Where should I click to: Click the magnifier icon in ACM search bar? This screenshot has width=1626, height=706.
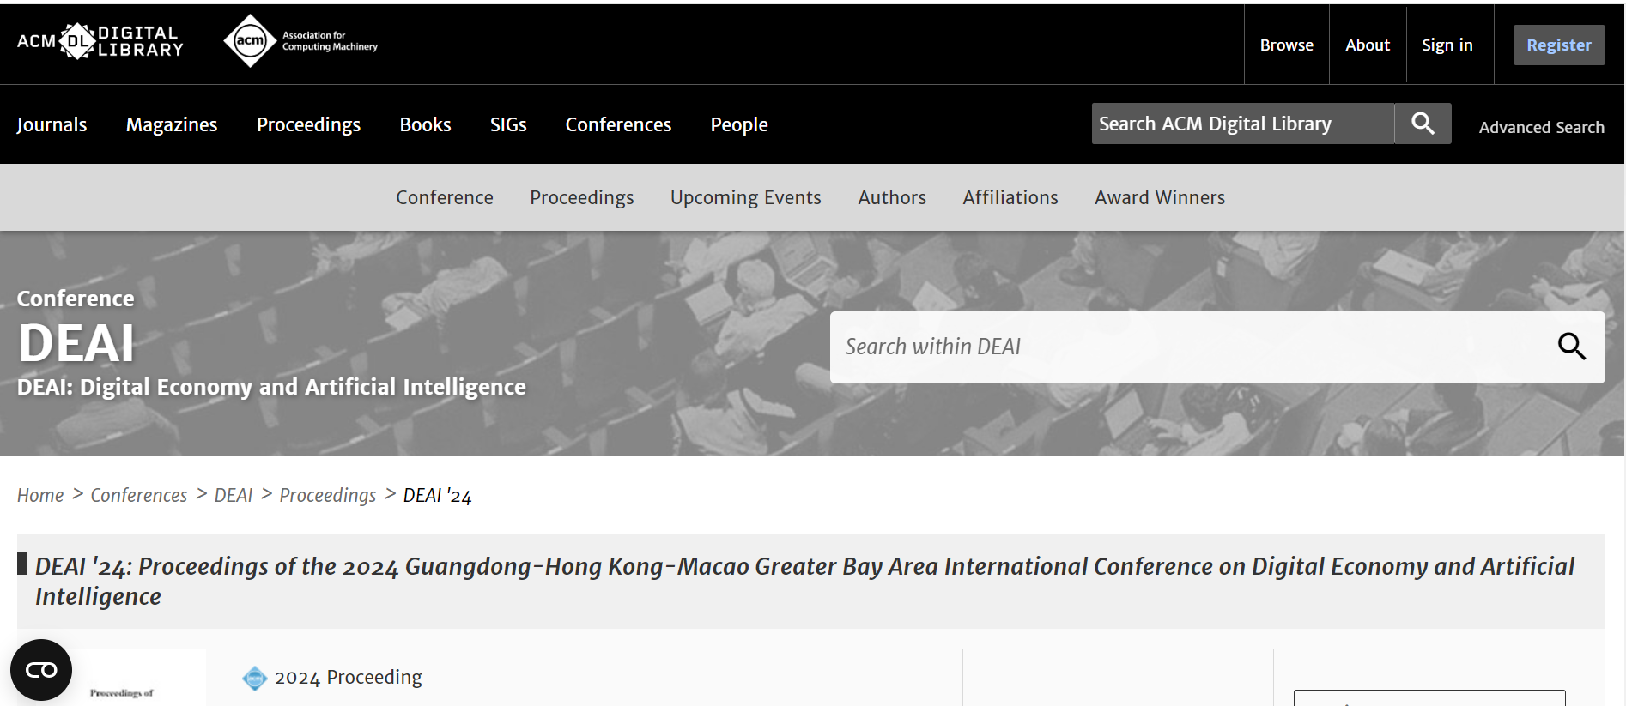click(x=1423, y=124)
